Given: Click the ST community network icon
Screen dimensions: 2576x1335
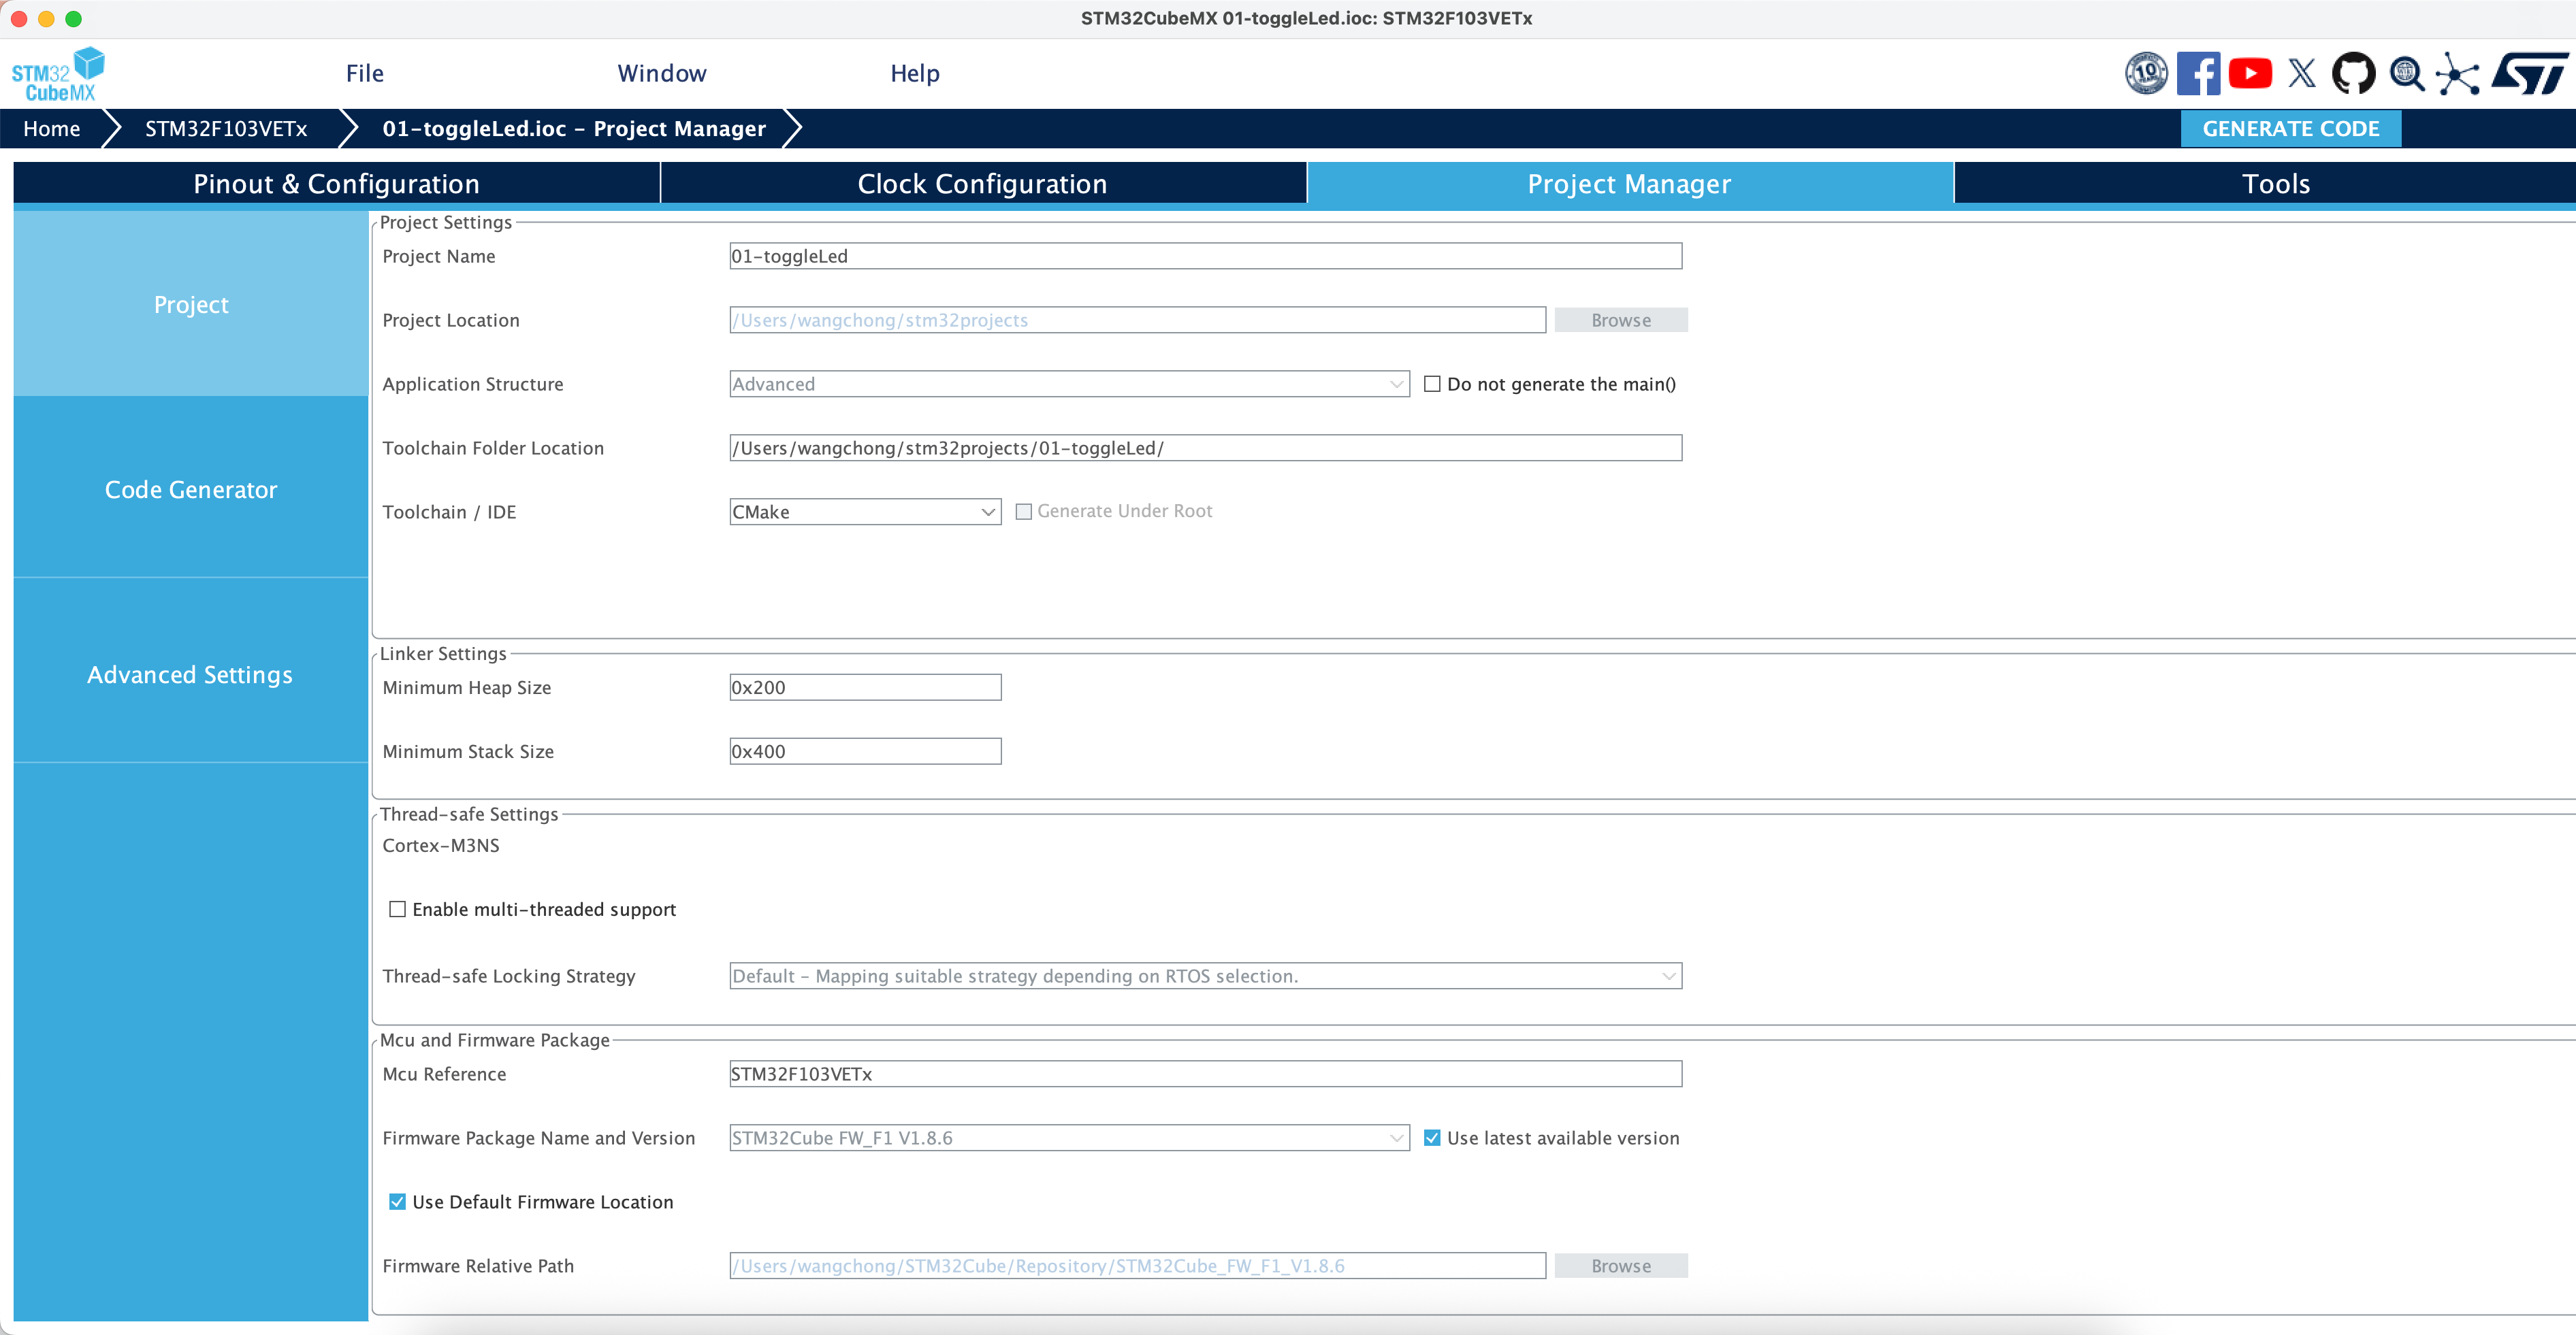Looking at the screenshot, I should (2457, 73).
